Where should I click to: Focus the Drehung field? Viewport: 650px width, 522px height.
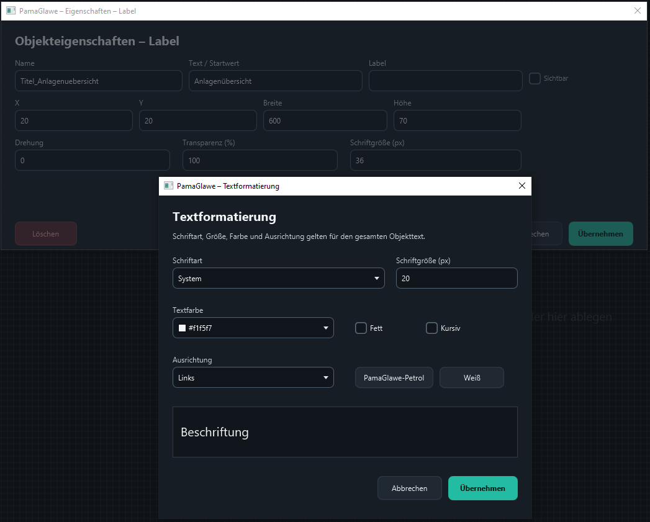[93, 161]
